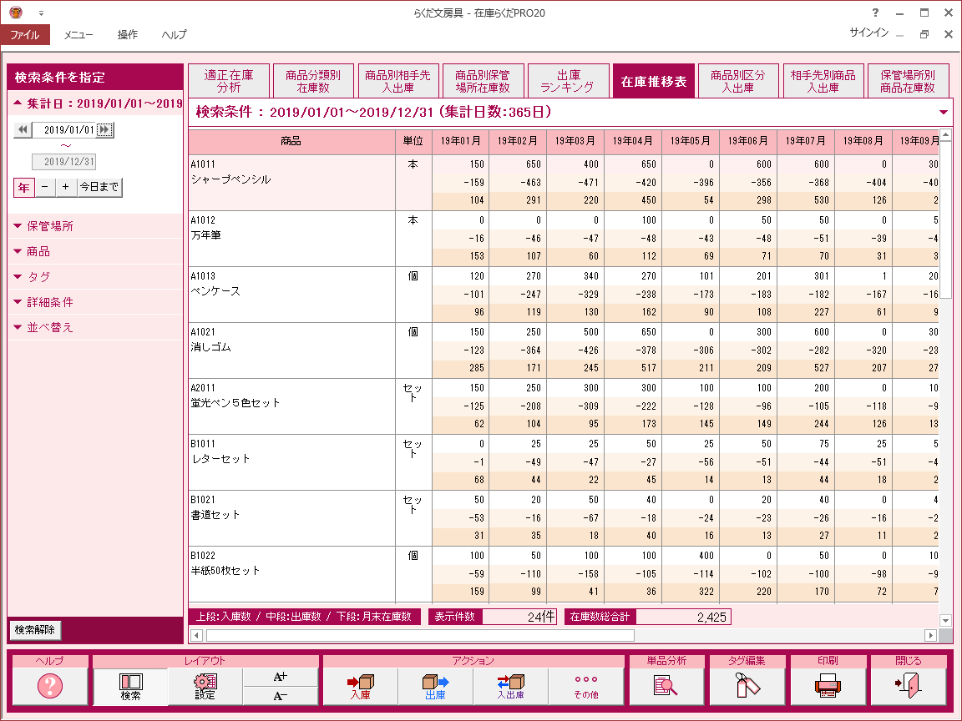Click the vertical scrollbar up arrow
Screen dimensions: 962x721
pos(946,134)
